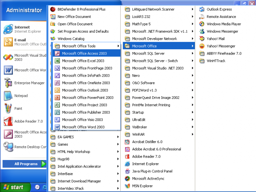Click the MSN Explorer butterfly icon
The width and height of the screenshot is (256, 192).
pyautogui.click(x=127, y=186)
